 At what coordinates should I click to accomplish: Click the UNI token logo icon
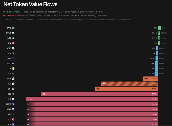tap(13, 43)
